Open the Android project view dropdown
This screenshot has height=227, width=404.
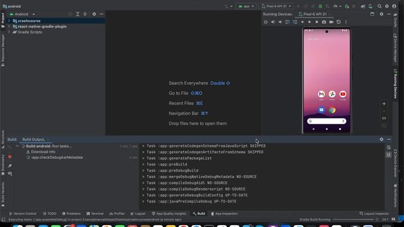[22, 14]
